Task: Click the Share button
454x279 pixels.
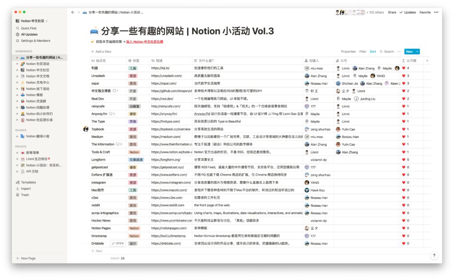Action: tap(392, 12)
